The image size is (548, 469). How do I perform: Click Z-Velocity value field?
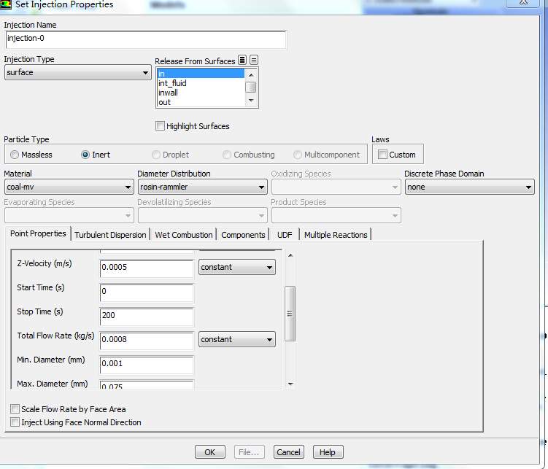(x=147, y=268)
